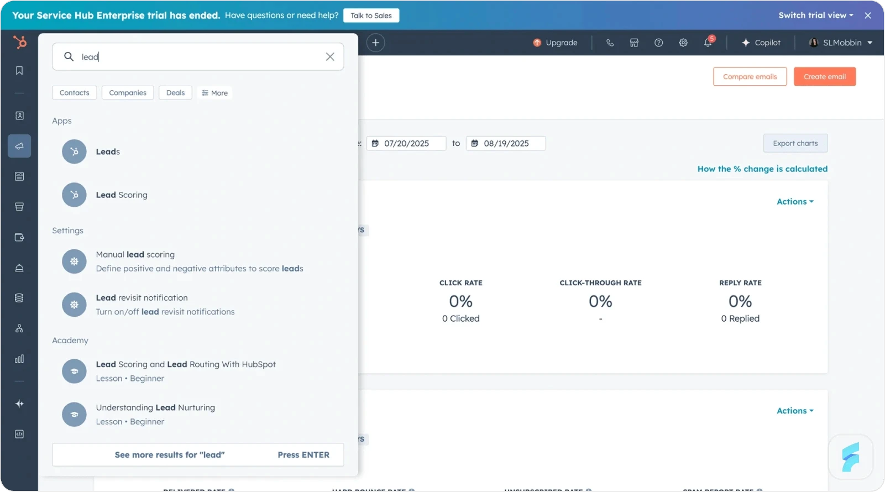Open the Understanding Lead Nurturing lesson
Viewport: 885px width, 492px height.
pyautogui.click(x=198, y=415)
